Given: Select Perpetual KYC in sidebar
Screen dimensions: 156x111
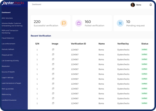Looking at the screenshot, I should click(7, 55).
